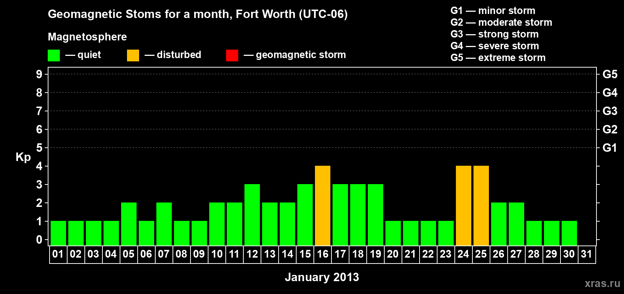
Task: Click the Magnetosphere heading
Action: (x=87, y=37)
